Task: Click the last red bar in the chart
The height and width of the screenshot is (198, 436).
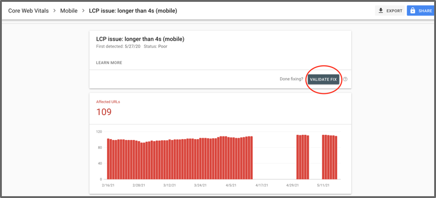Action: (x=336, y=157)
